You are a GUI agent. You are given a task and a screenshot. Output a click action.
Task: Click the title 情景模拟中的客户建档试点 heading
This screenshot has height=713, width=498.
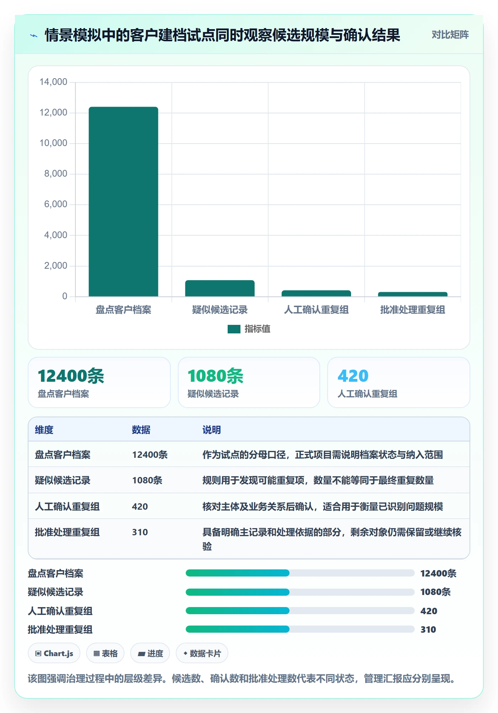coord(222,35)
